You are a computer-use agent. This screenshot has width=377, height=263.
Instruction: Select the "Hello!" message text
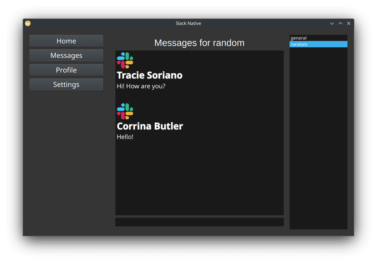tap(125, 137)
